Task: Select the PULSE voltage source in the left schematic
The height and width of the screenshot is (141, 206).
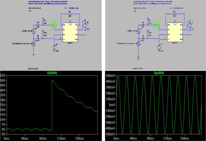Action: [x=33, y=44]
